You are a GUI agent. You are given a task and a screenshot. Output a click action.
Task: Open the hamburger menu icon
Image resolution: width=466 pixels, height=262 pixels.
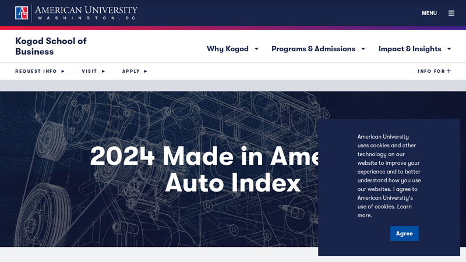[451, 13]
